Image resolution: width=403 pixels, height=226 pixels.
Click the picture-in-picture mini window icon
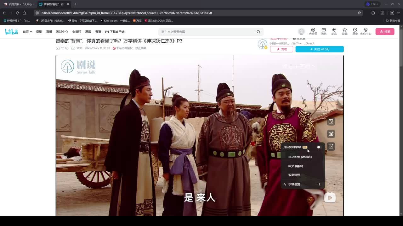[x=331, y=121]
